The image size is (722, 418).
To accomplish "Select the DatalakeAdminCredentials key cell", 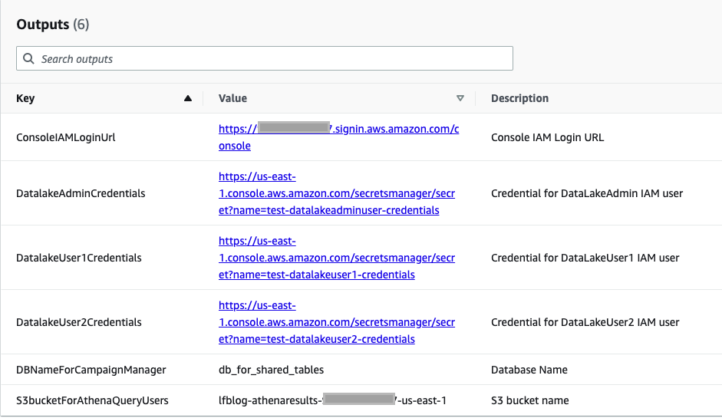I will pos(81,193).
